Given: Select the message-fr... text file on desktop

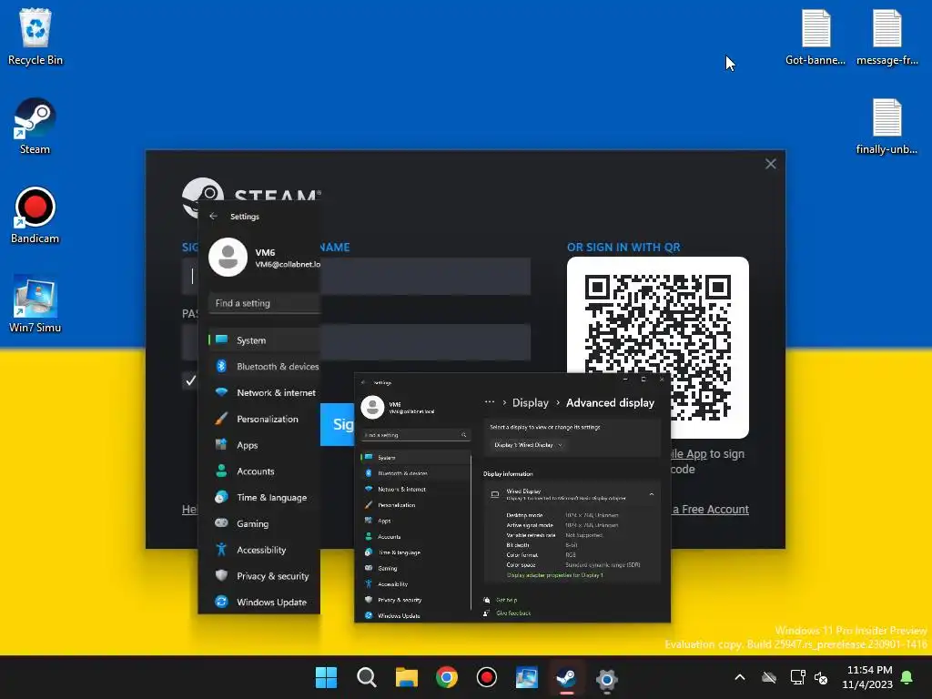Looking at the screenshot, I should pos(886,36).
